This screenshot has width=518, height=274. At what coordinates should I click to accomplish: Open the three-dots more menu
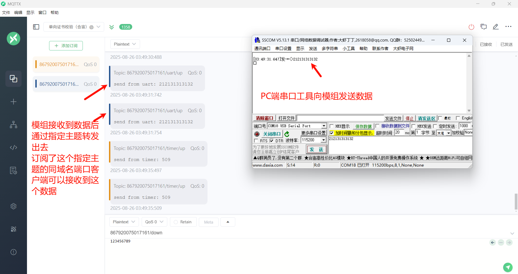click(508, 27)
